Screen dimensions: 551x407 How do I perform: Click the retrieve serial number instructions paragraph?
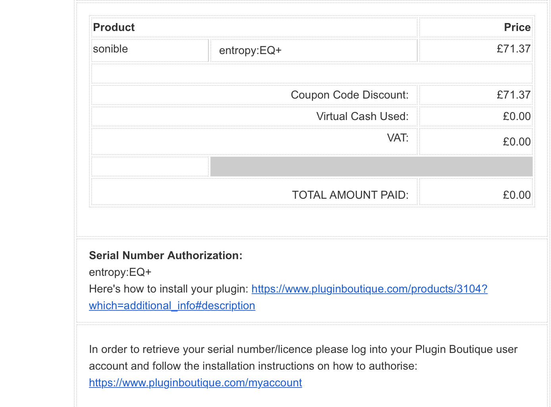(303, 358)
